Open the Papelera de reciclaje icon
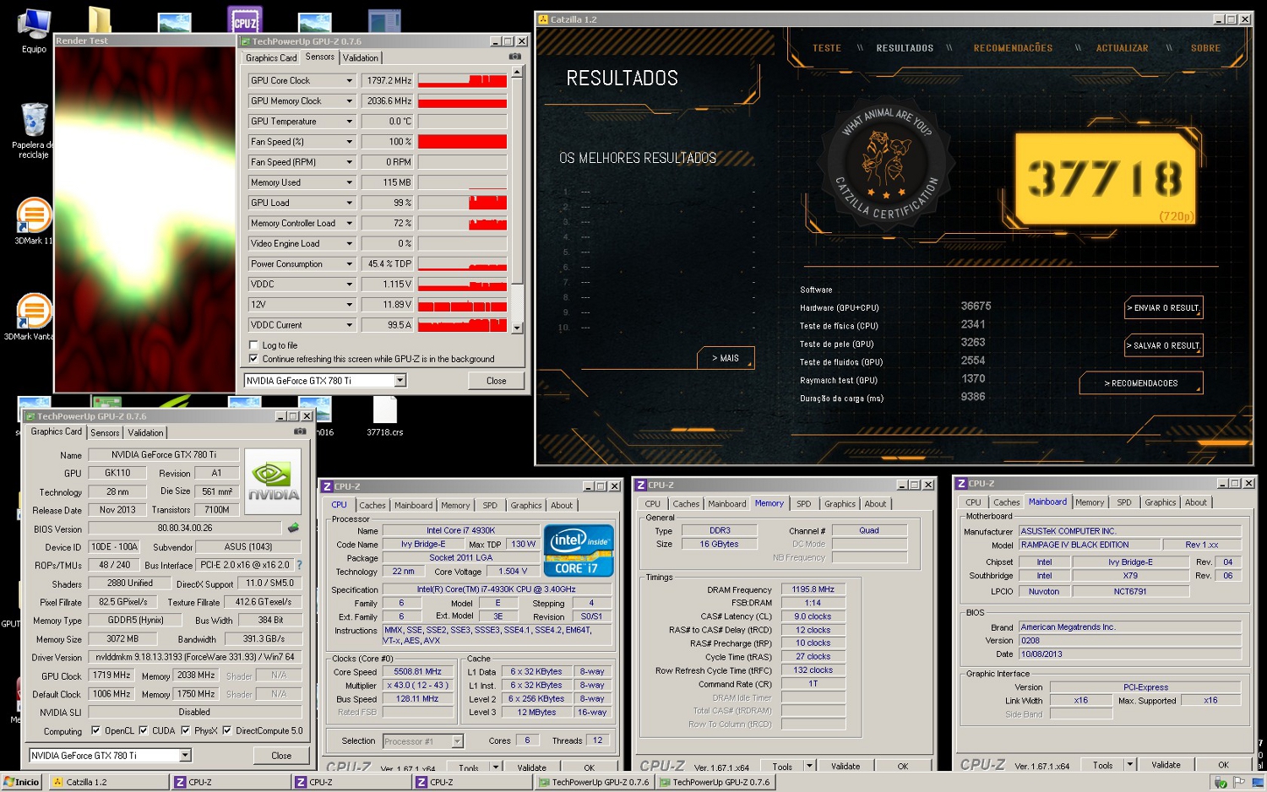Viewport: 1267px width, 792px height. [34, 121]
